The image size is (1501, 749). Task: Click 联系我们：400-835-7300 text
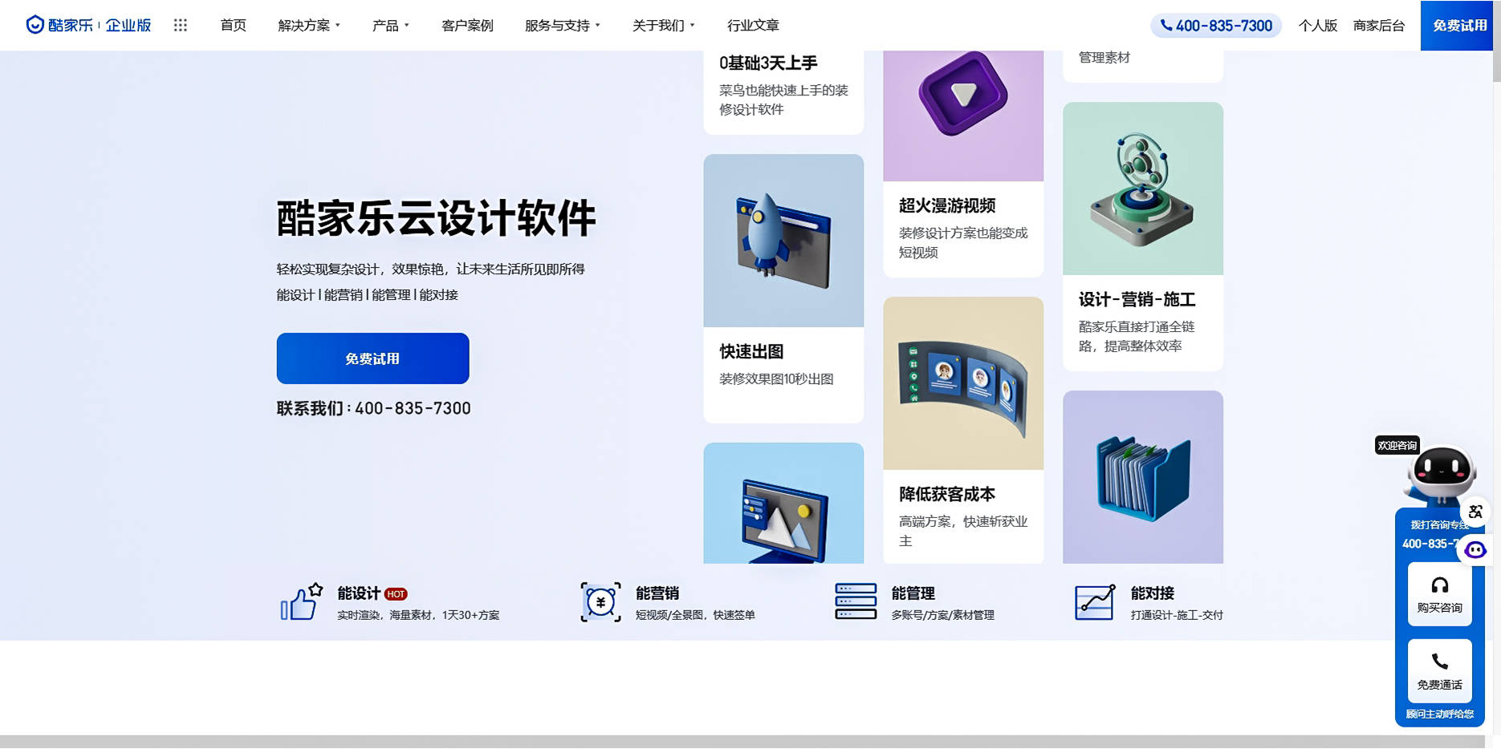tap(373, 408)
